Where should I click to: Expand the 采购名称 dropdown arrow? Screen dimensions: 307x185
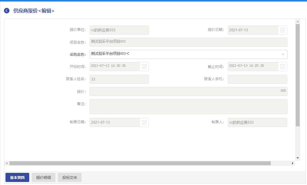(x=283, y=54)
